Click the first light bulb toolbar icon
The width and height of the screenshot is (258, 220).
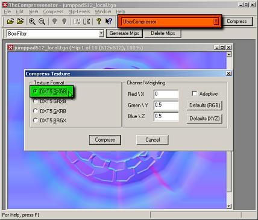[54, 21]
